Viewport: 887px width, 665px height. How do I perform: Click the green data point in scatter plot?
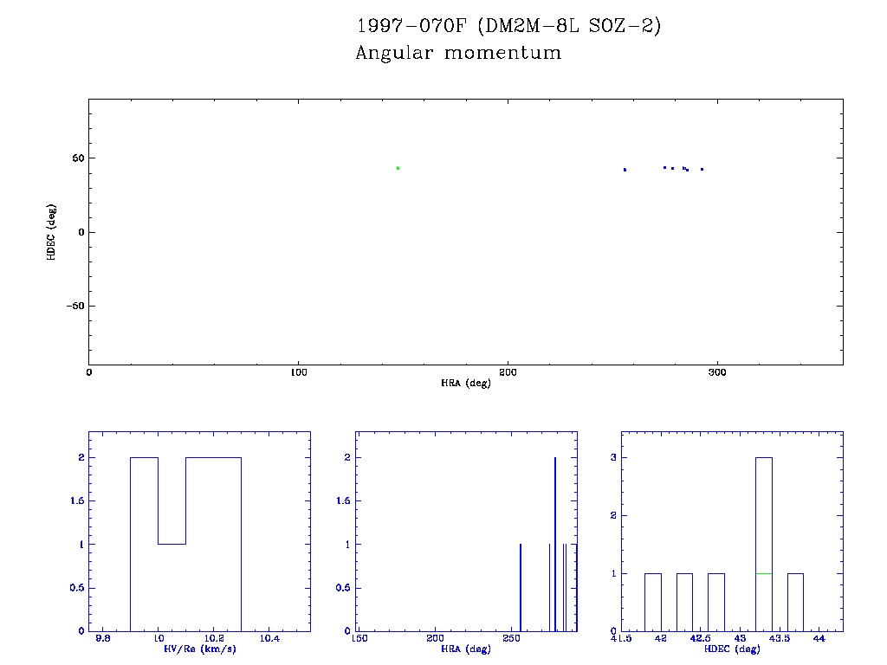click(x=398, y=168)
